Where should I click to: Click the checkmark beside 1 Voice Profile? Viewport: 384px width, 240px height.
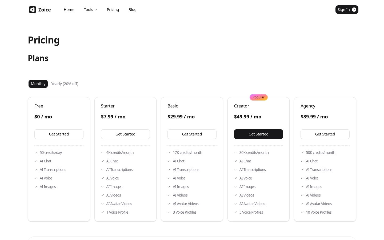[x=103, y=212]
